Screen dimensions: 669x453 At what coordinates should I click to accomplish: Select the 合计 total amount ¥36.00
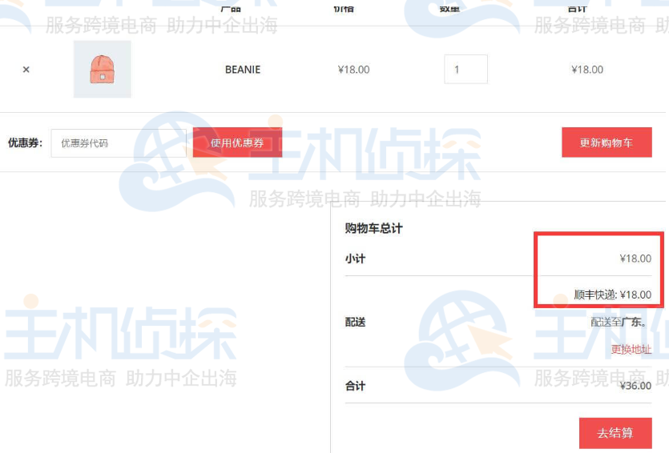click(635, 386)
